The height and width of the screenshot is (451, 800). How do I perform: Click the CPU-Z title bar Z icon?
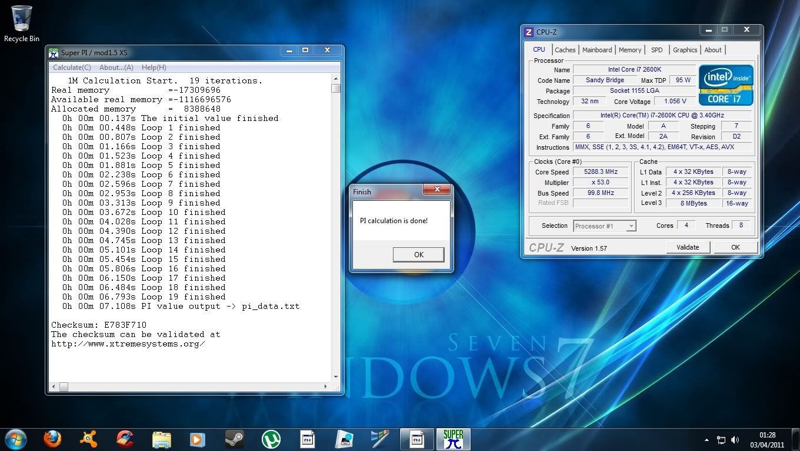tap(529, 32)
